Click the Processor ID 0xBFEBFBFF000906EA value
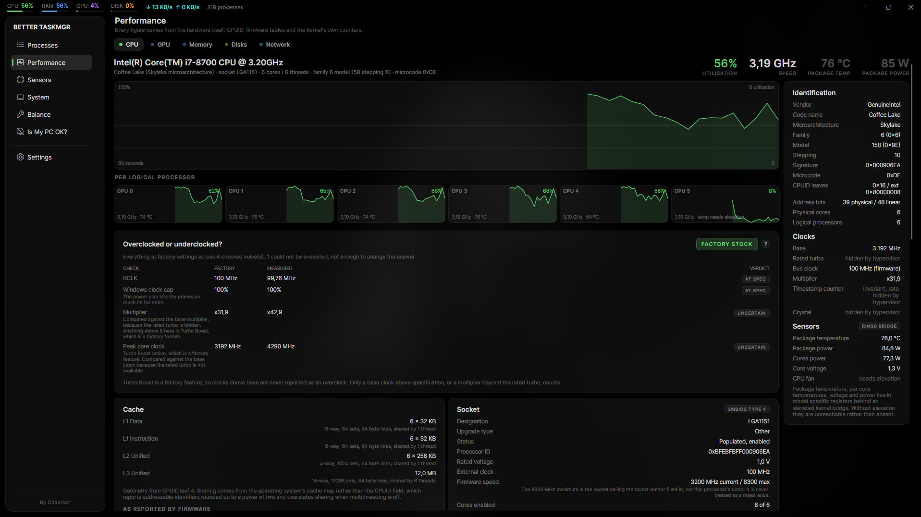 pyautogui.click(x=738, y=452)
